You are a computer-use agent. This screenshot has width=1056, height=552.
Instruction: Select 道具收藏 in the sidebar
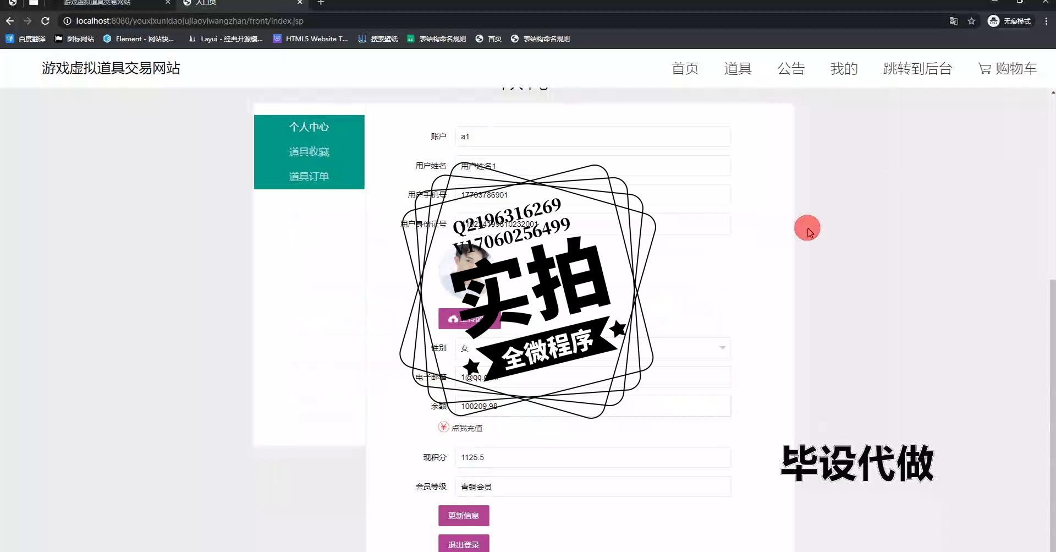click(309, 152)
